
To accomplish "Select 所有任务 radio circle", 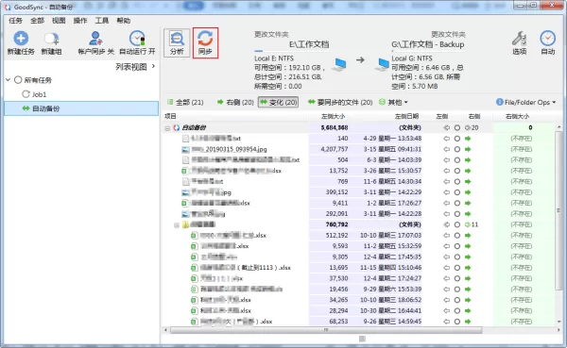I will (x=18, y=80).
